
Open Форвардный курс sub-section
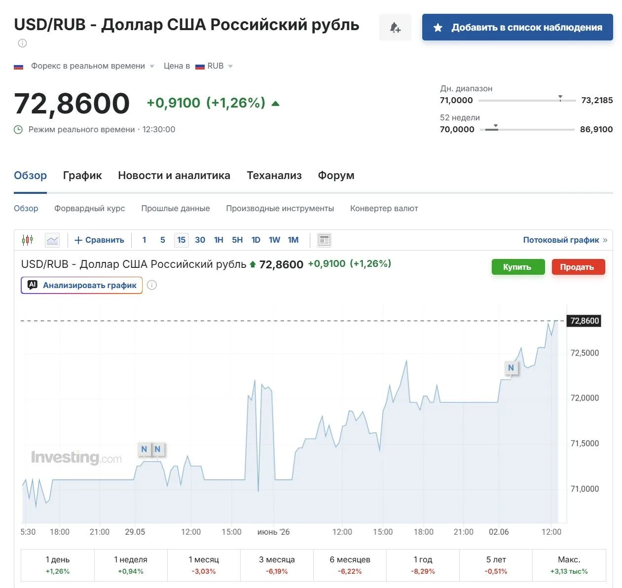pyautogui.click(x=90, y=209)
